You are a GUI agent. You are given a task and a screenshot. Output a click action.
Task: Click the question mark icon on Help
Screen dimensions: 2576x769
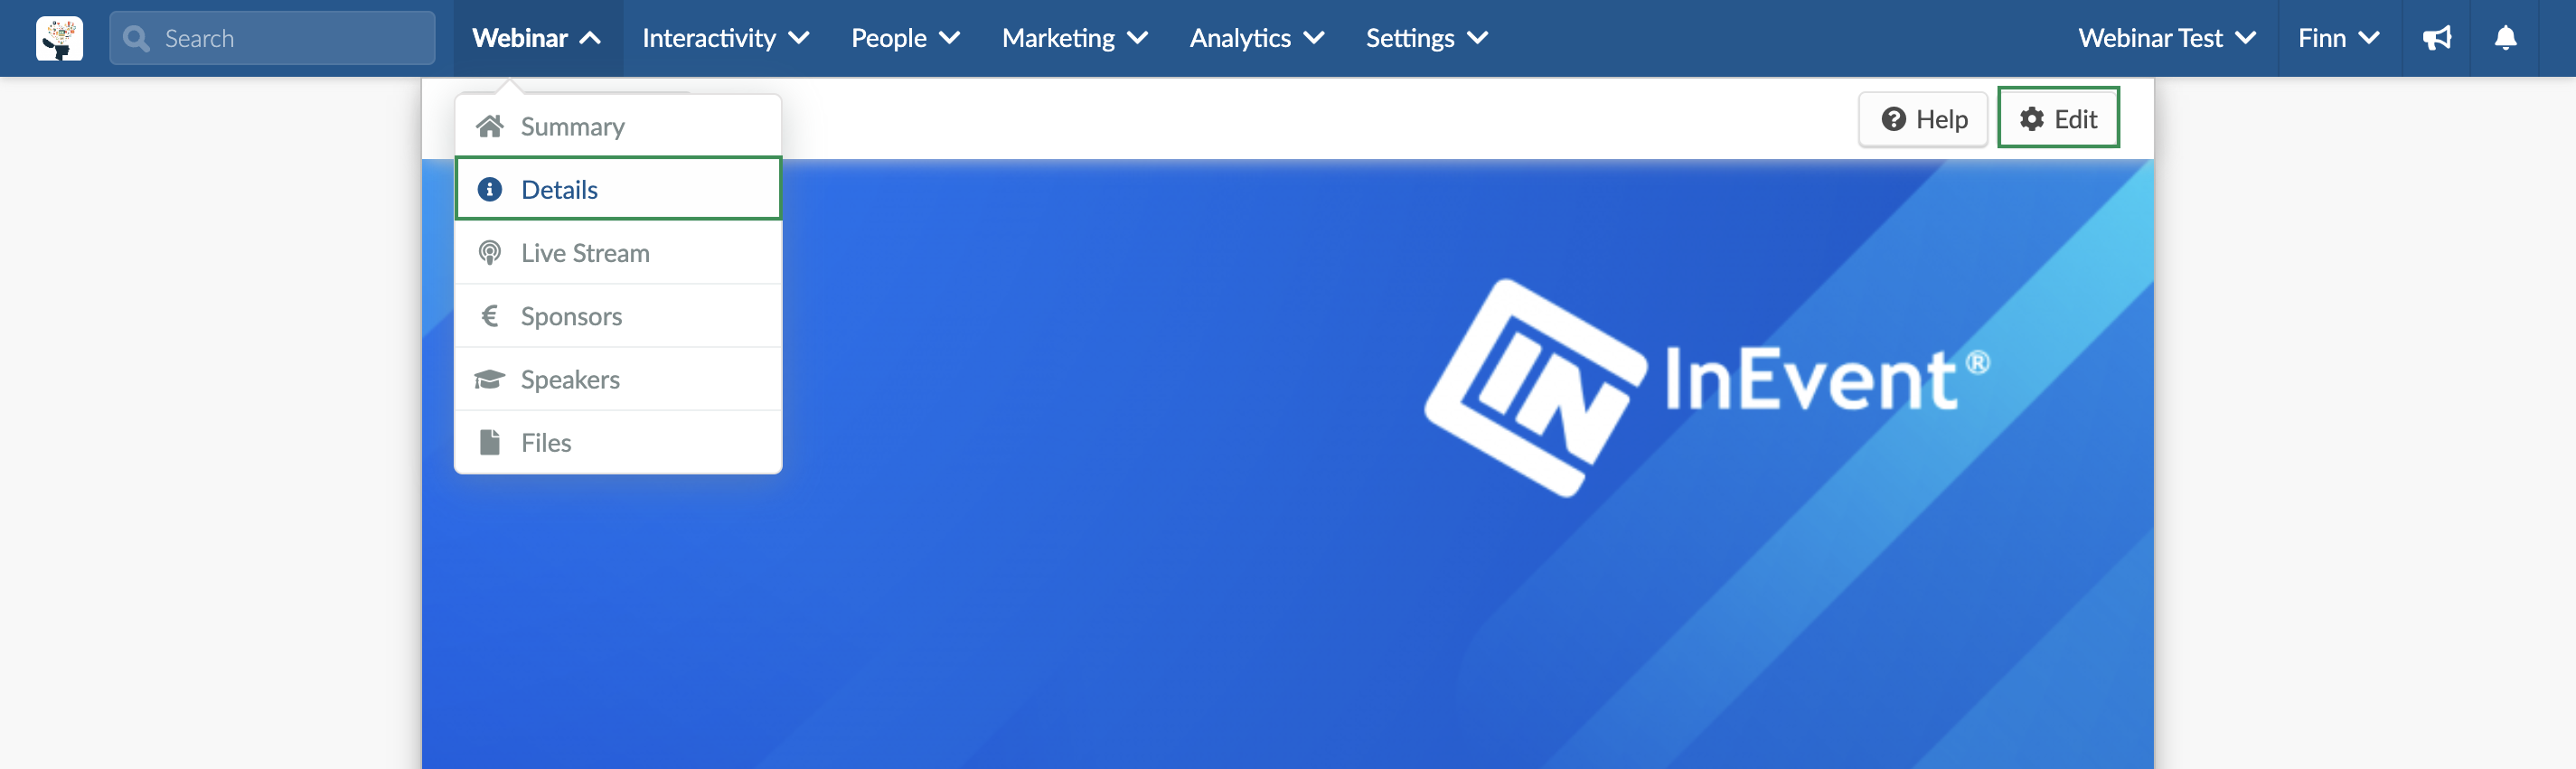coord(1893,119)
